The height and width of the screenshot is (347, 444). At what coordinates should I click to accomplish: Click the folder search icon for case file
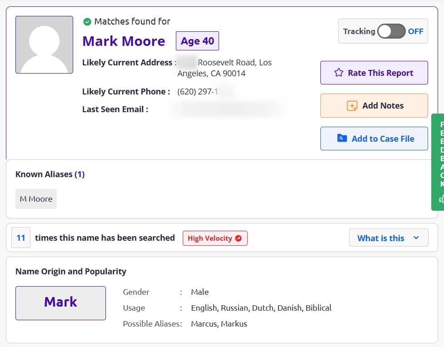[x=342, y=138]
